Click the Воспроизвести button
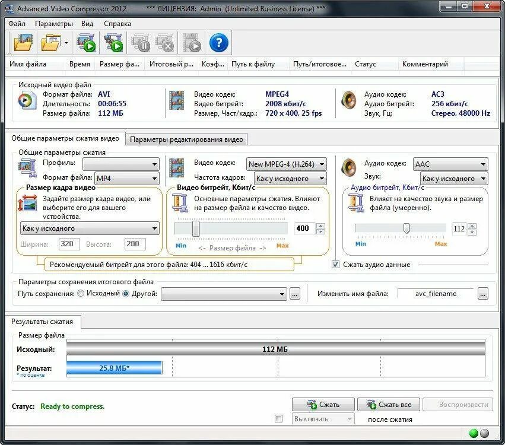Screen dimensions: 505x445 coord(458,405)
